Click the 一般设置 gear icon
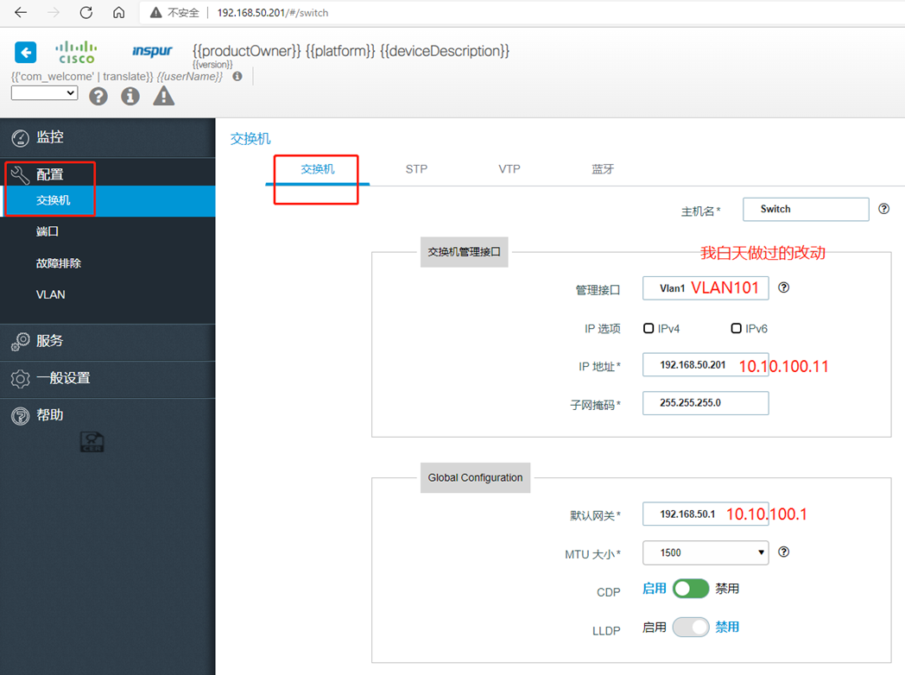This screenshot has height=675, width=905. (x=20, y=378)
